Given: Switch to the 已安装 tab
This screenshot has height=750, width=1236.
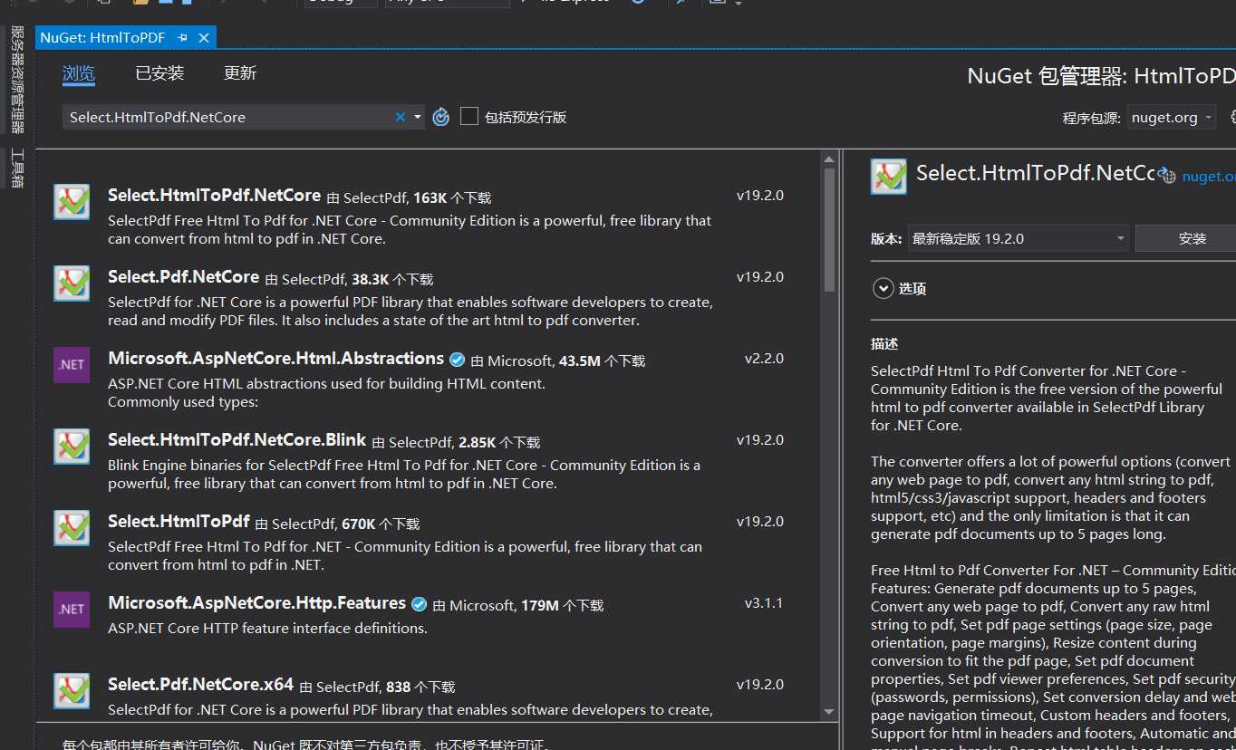Looking at the screenshot, I should [x=159, y=73].
